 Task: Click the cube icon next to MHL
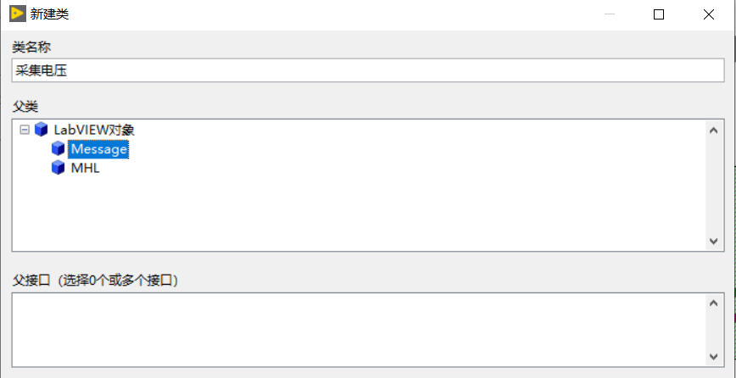(x=59, y=168)
